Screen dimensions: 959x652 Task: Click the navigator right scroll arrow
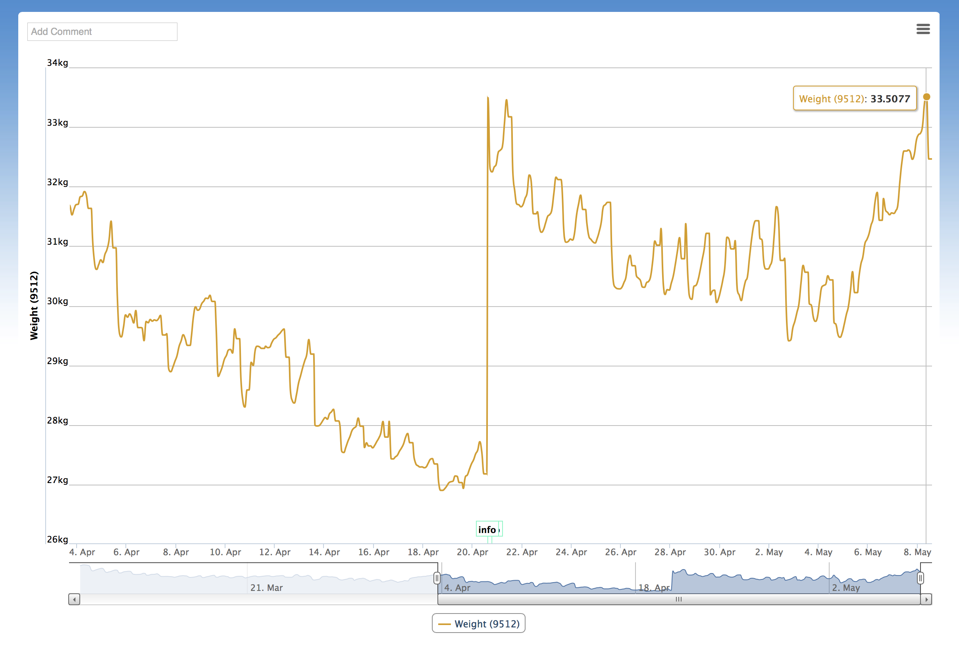(926, 600)
